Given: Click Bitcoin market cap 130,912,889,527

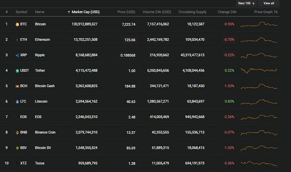Looking at the screenshot, I should pos(85,24).
